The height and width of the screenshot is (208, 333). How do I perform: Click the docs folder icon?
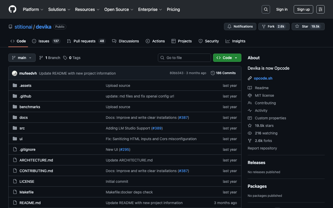(15, 118)
